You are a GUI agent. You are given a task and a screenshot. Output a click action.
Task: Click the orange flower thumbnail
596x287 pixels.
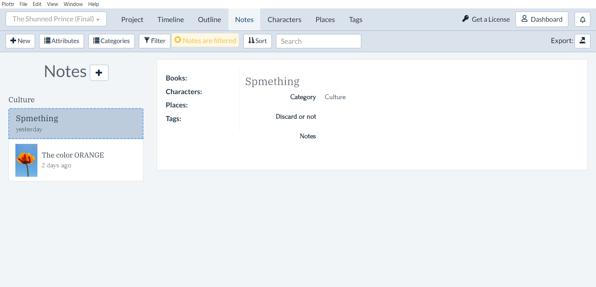(x=26, y=160)
